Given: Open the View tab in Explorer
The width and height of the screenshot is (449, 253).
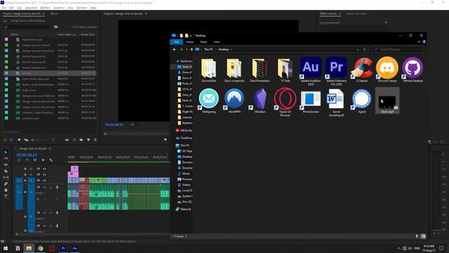Looking at the screenshot, I should (x=217, y=42).
